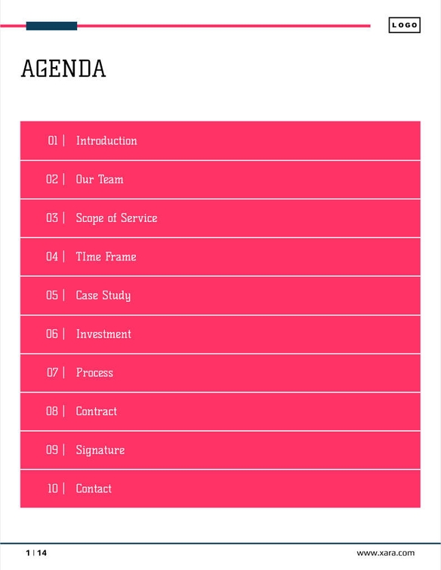Open the 05 Case Study row
Viewport: 441px width, 570px height.
[220, 295]
